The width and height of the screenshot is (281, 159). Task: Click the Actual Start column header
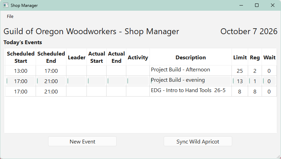click(x=97, y=57)
